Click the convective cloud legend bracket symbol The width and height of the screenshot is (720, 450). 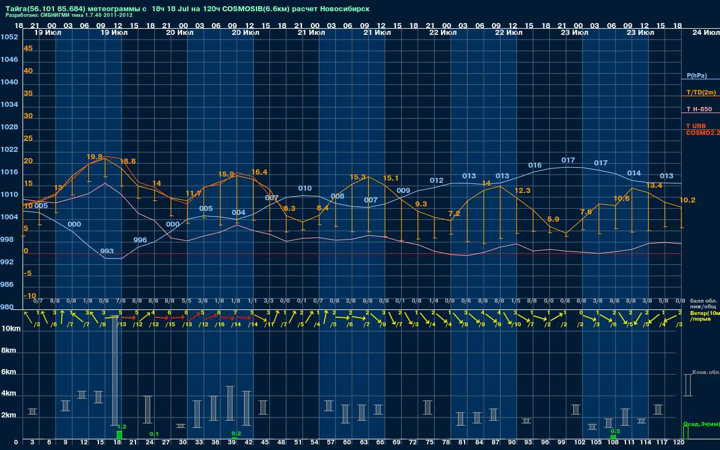[x=687, y=385]
